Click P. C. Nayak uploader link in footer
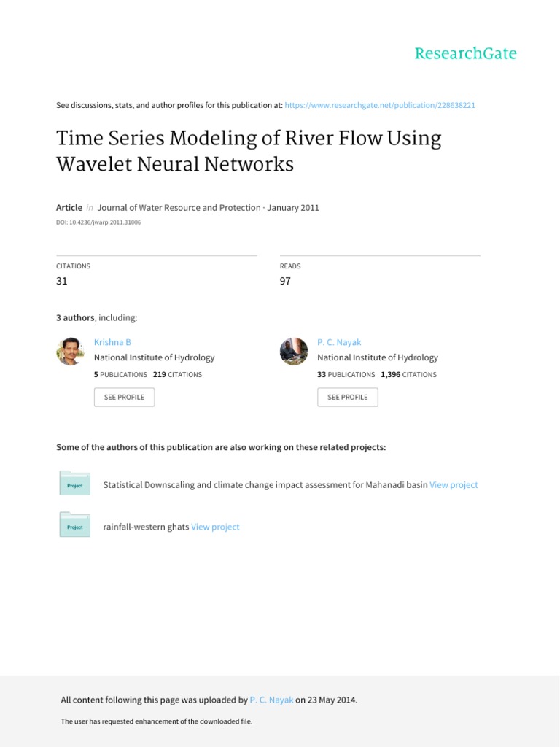This screenshot has height=747, width=560. tap(271, 700)
